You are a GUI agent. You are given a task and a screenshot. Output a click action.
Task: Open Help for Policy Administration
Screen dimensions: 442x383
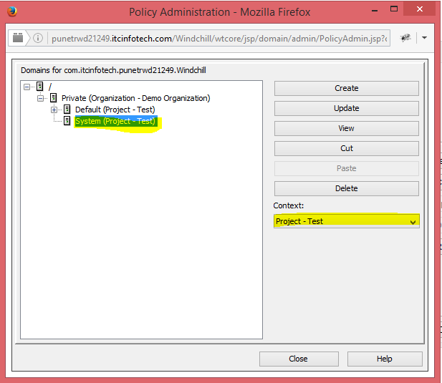385,359
